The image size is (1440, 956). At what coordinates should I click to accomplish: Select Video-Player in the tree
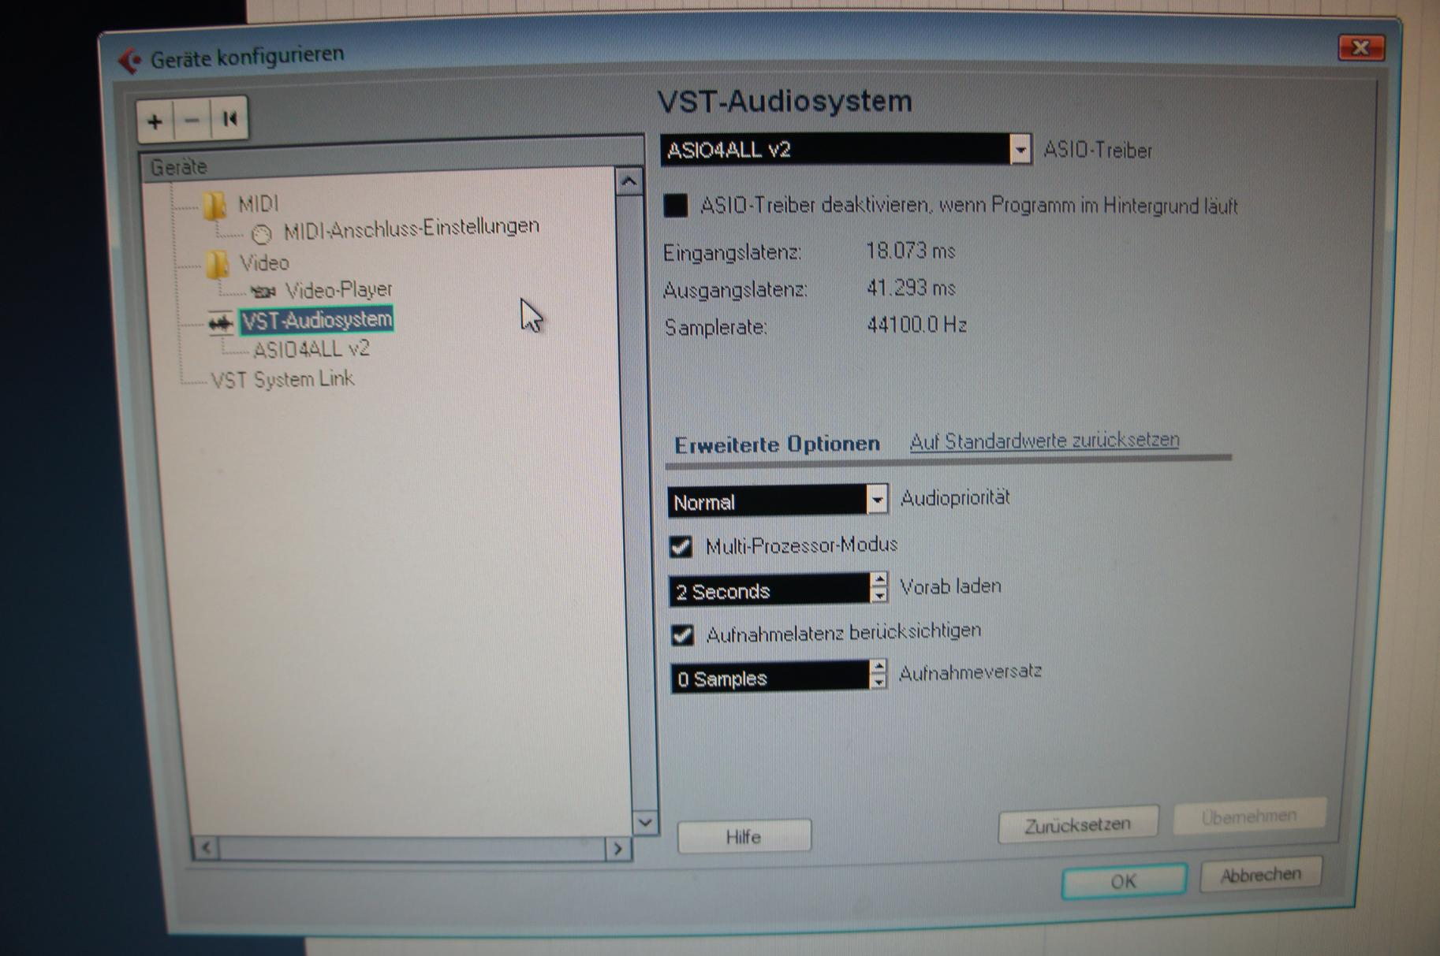(338, 290)
